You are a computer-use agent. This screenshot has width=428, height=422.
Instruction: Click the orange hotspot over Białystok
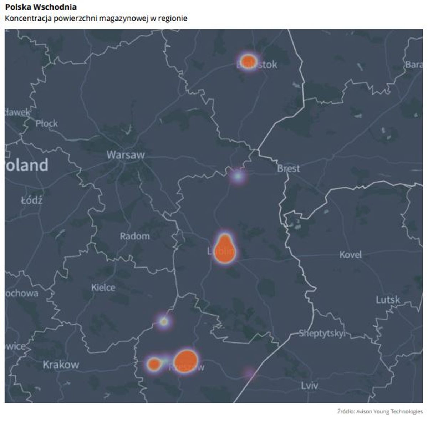pyautogui.click(x=248, y=60)
